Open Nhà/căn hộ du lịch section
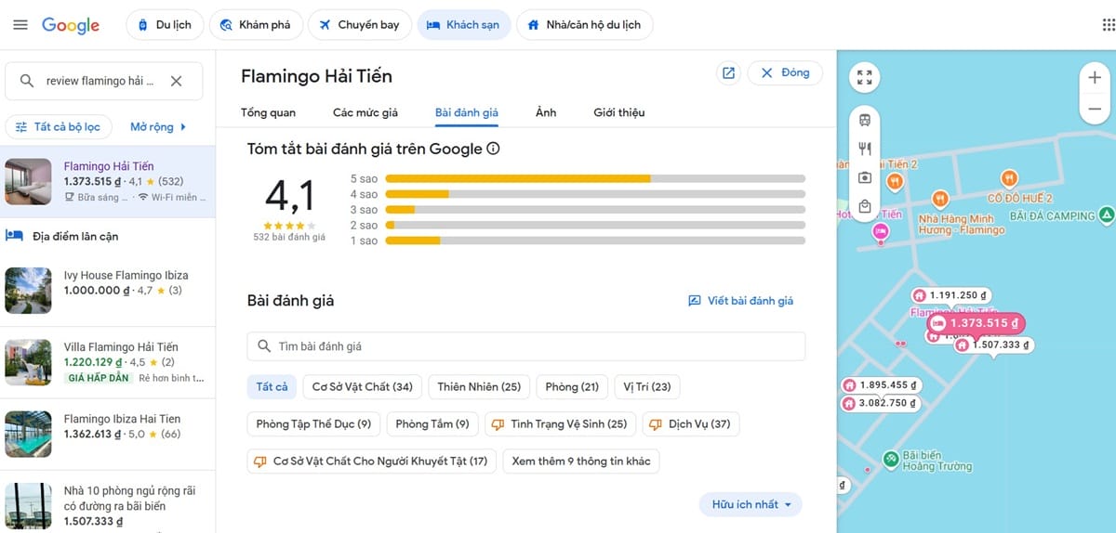This screenshot has width=1116, height=533. pos(584,25)
